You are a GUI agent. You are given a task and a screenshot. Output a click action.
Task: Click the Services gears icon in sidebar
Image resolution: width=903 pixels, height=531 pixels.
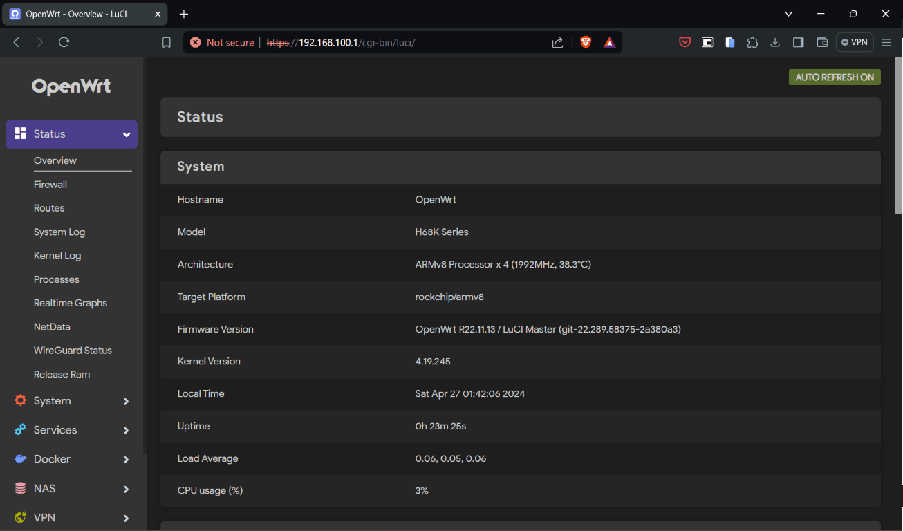[x=20, y=429]
